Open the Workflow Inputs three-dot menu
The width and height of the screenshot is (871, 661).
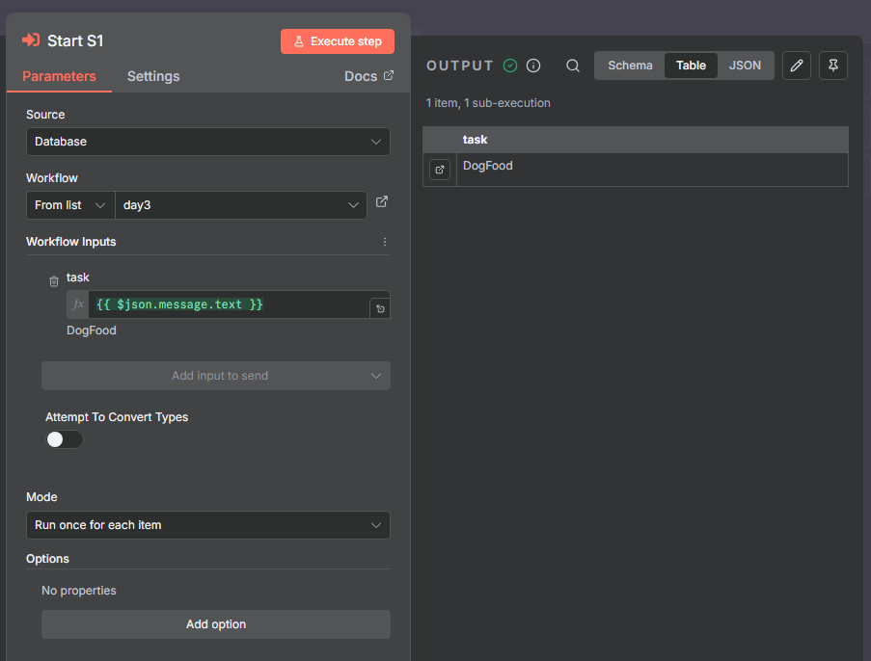(385, 241)
